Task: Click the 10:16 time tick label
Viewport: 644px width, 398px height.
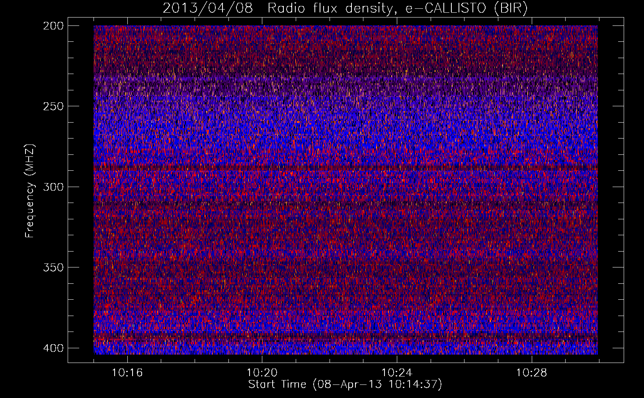Action: 127,373
